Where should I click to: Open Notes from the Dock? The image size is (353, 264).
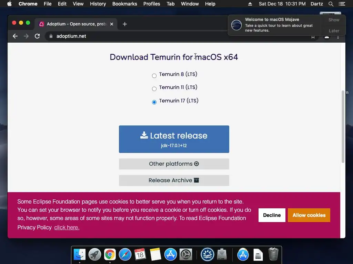point(155,255)
